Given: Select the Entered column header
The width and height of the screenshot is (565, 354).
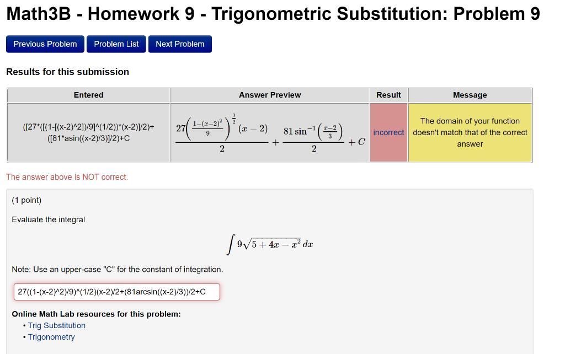Looking at the screenshot, I should 88,95.
